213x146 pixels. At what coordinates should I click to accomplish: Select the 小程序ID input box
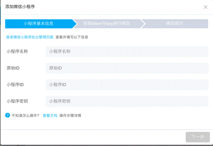[x=127, y=84]
